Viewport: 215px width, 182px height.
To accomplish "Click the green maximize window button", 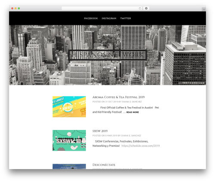I will [x=19, y=8].
